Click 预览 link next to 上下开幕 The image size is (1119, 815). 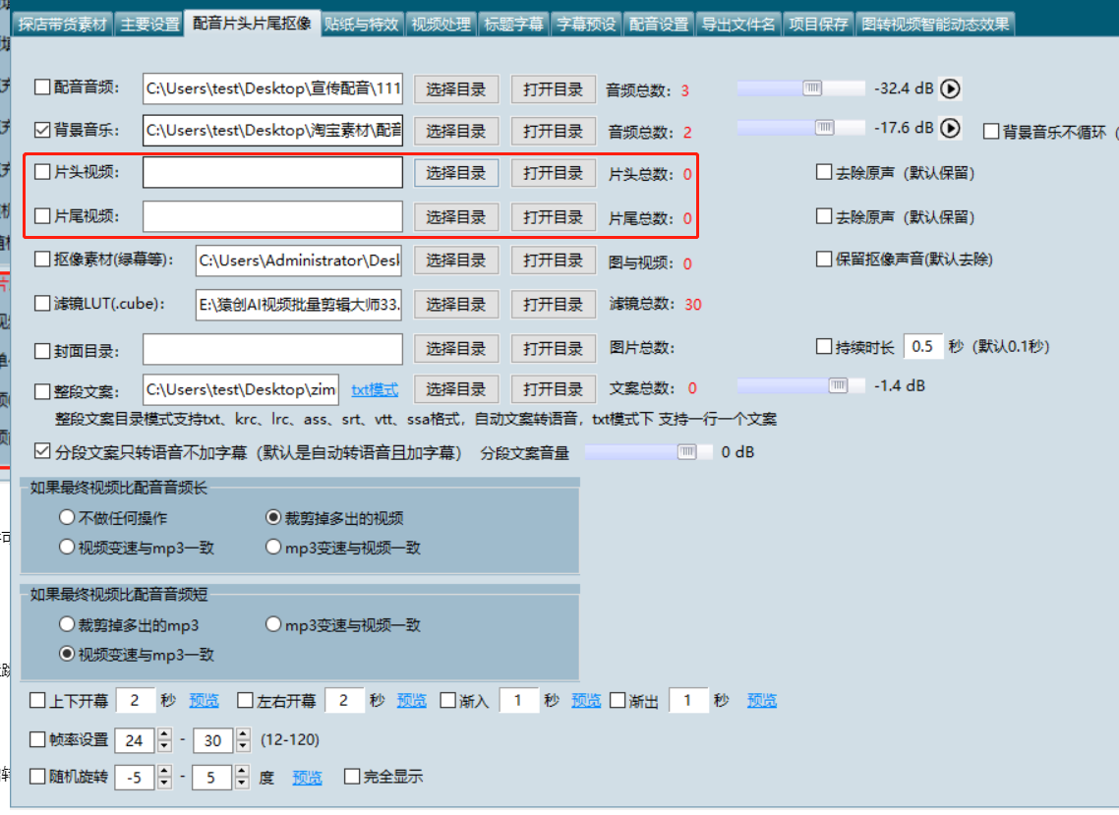[x=205, y=701]
